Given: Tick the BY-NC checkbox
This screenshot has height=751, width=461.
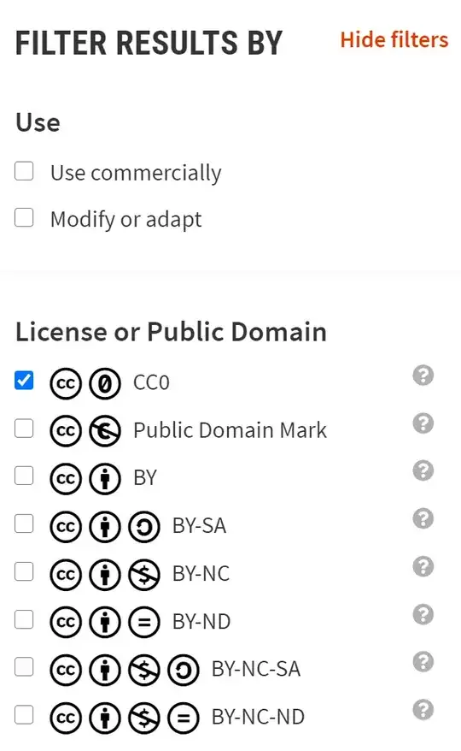Looking at the screenshot, I should point(24,571).
